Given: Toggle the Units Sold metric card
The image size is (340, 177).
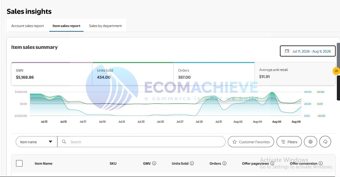Looking at the screenshot, I should (133, 74).
